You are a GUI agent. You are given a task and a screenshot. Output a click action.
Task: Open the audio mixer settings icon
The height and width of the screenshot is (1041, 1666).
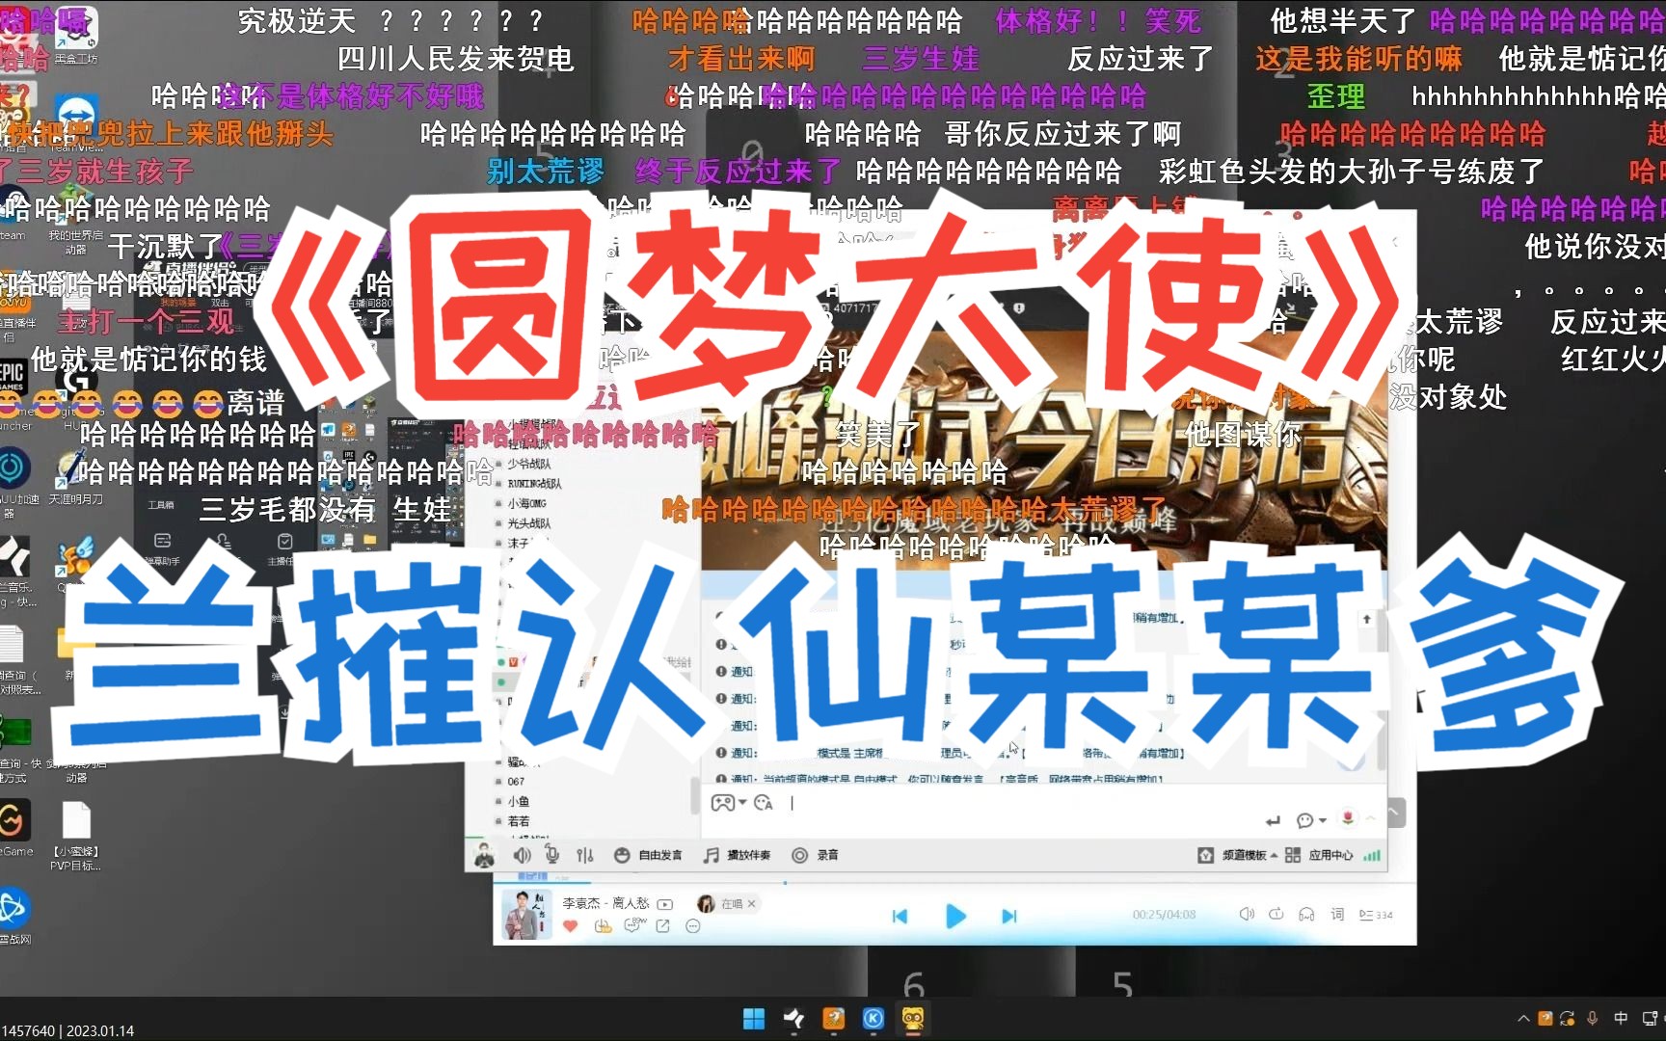[584, 855]
